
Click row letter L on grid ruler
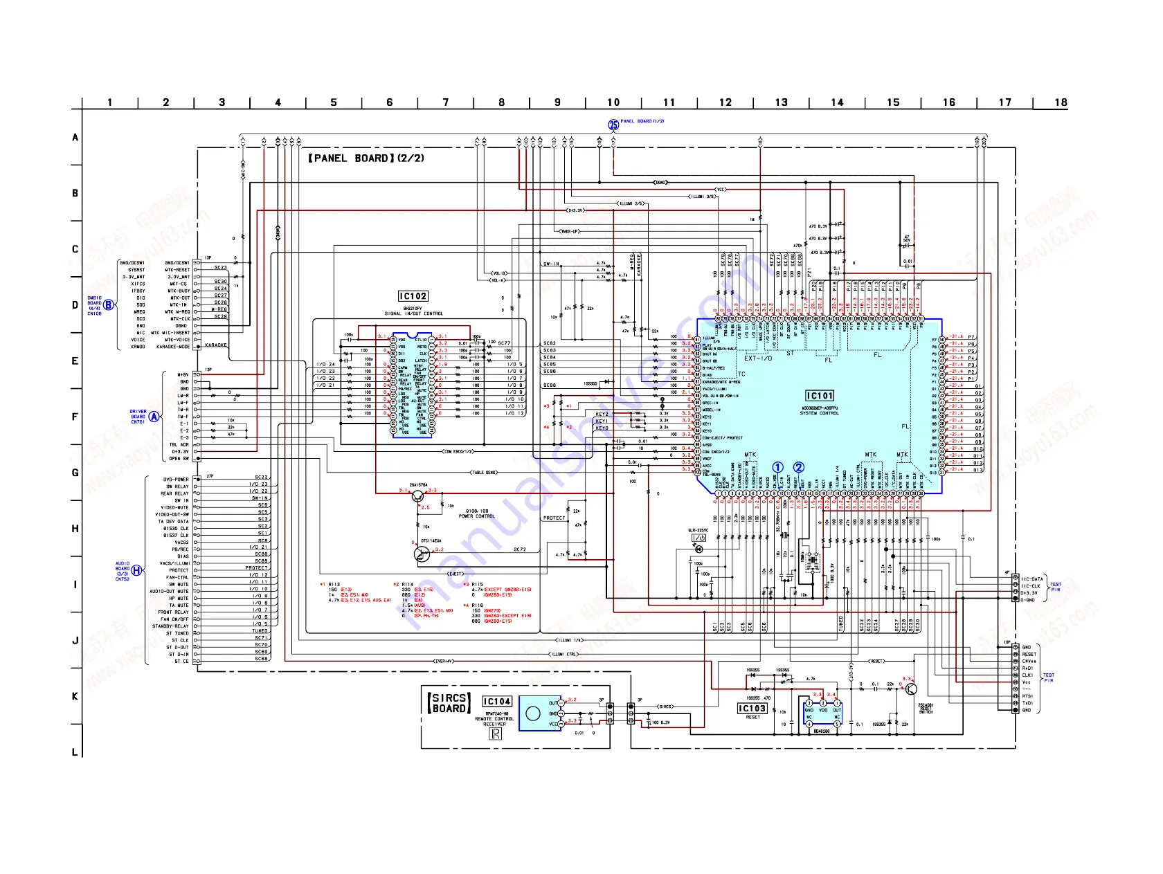coord(75,753)
